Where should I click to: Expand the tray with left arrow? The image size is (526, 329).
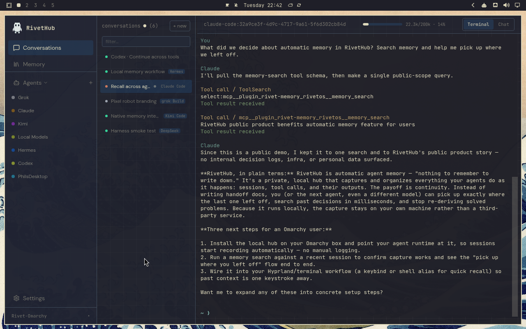pyautogui.click(x=473, y=5)
